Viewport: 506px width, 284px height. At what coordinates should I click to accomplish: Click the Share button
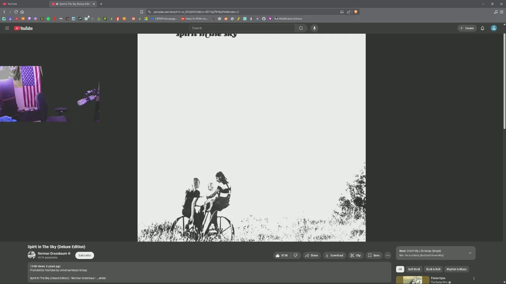312,255
